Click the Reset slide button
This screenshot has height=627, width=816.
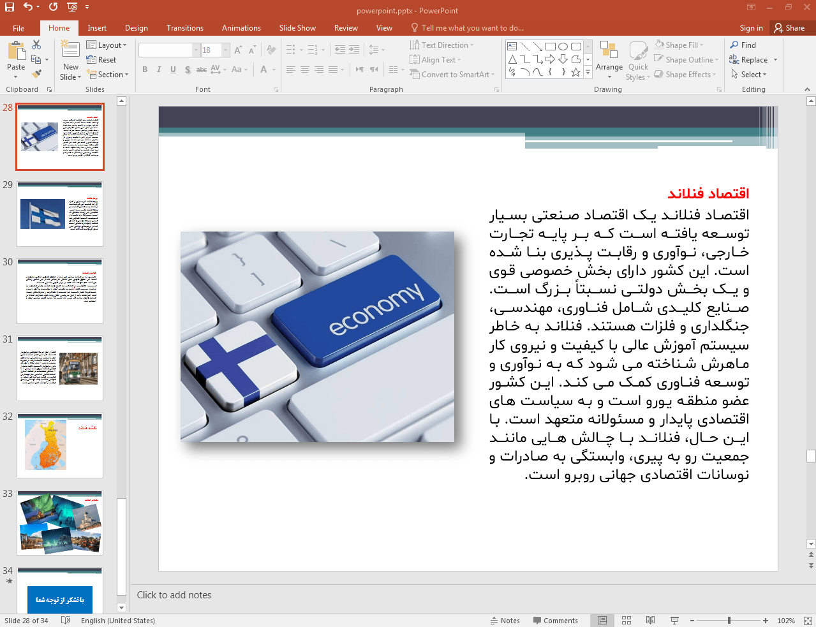tap(101, 60)
